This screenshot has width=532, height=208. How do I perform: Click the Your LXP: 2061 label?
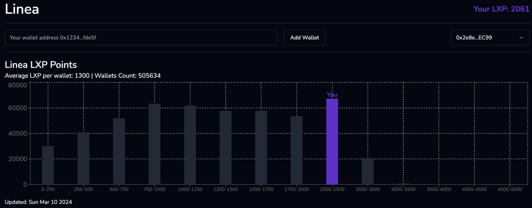(x=501, y=9)
